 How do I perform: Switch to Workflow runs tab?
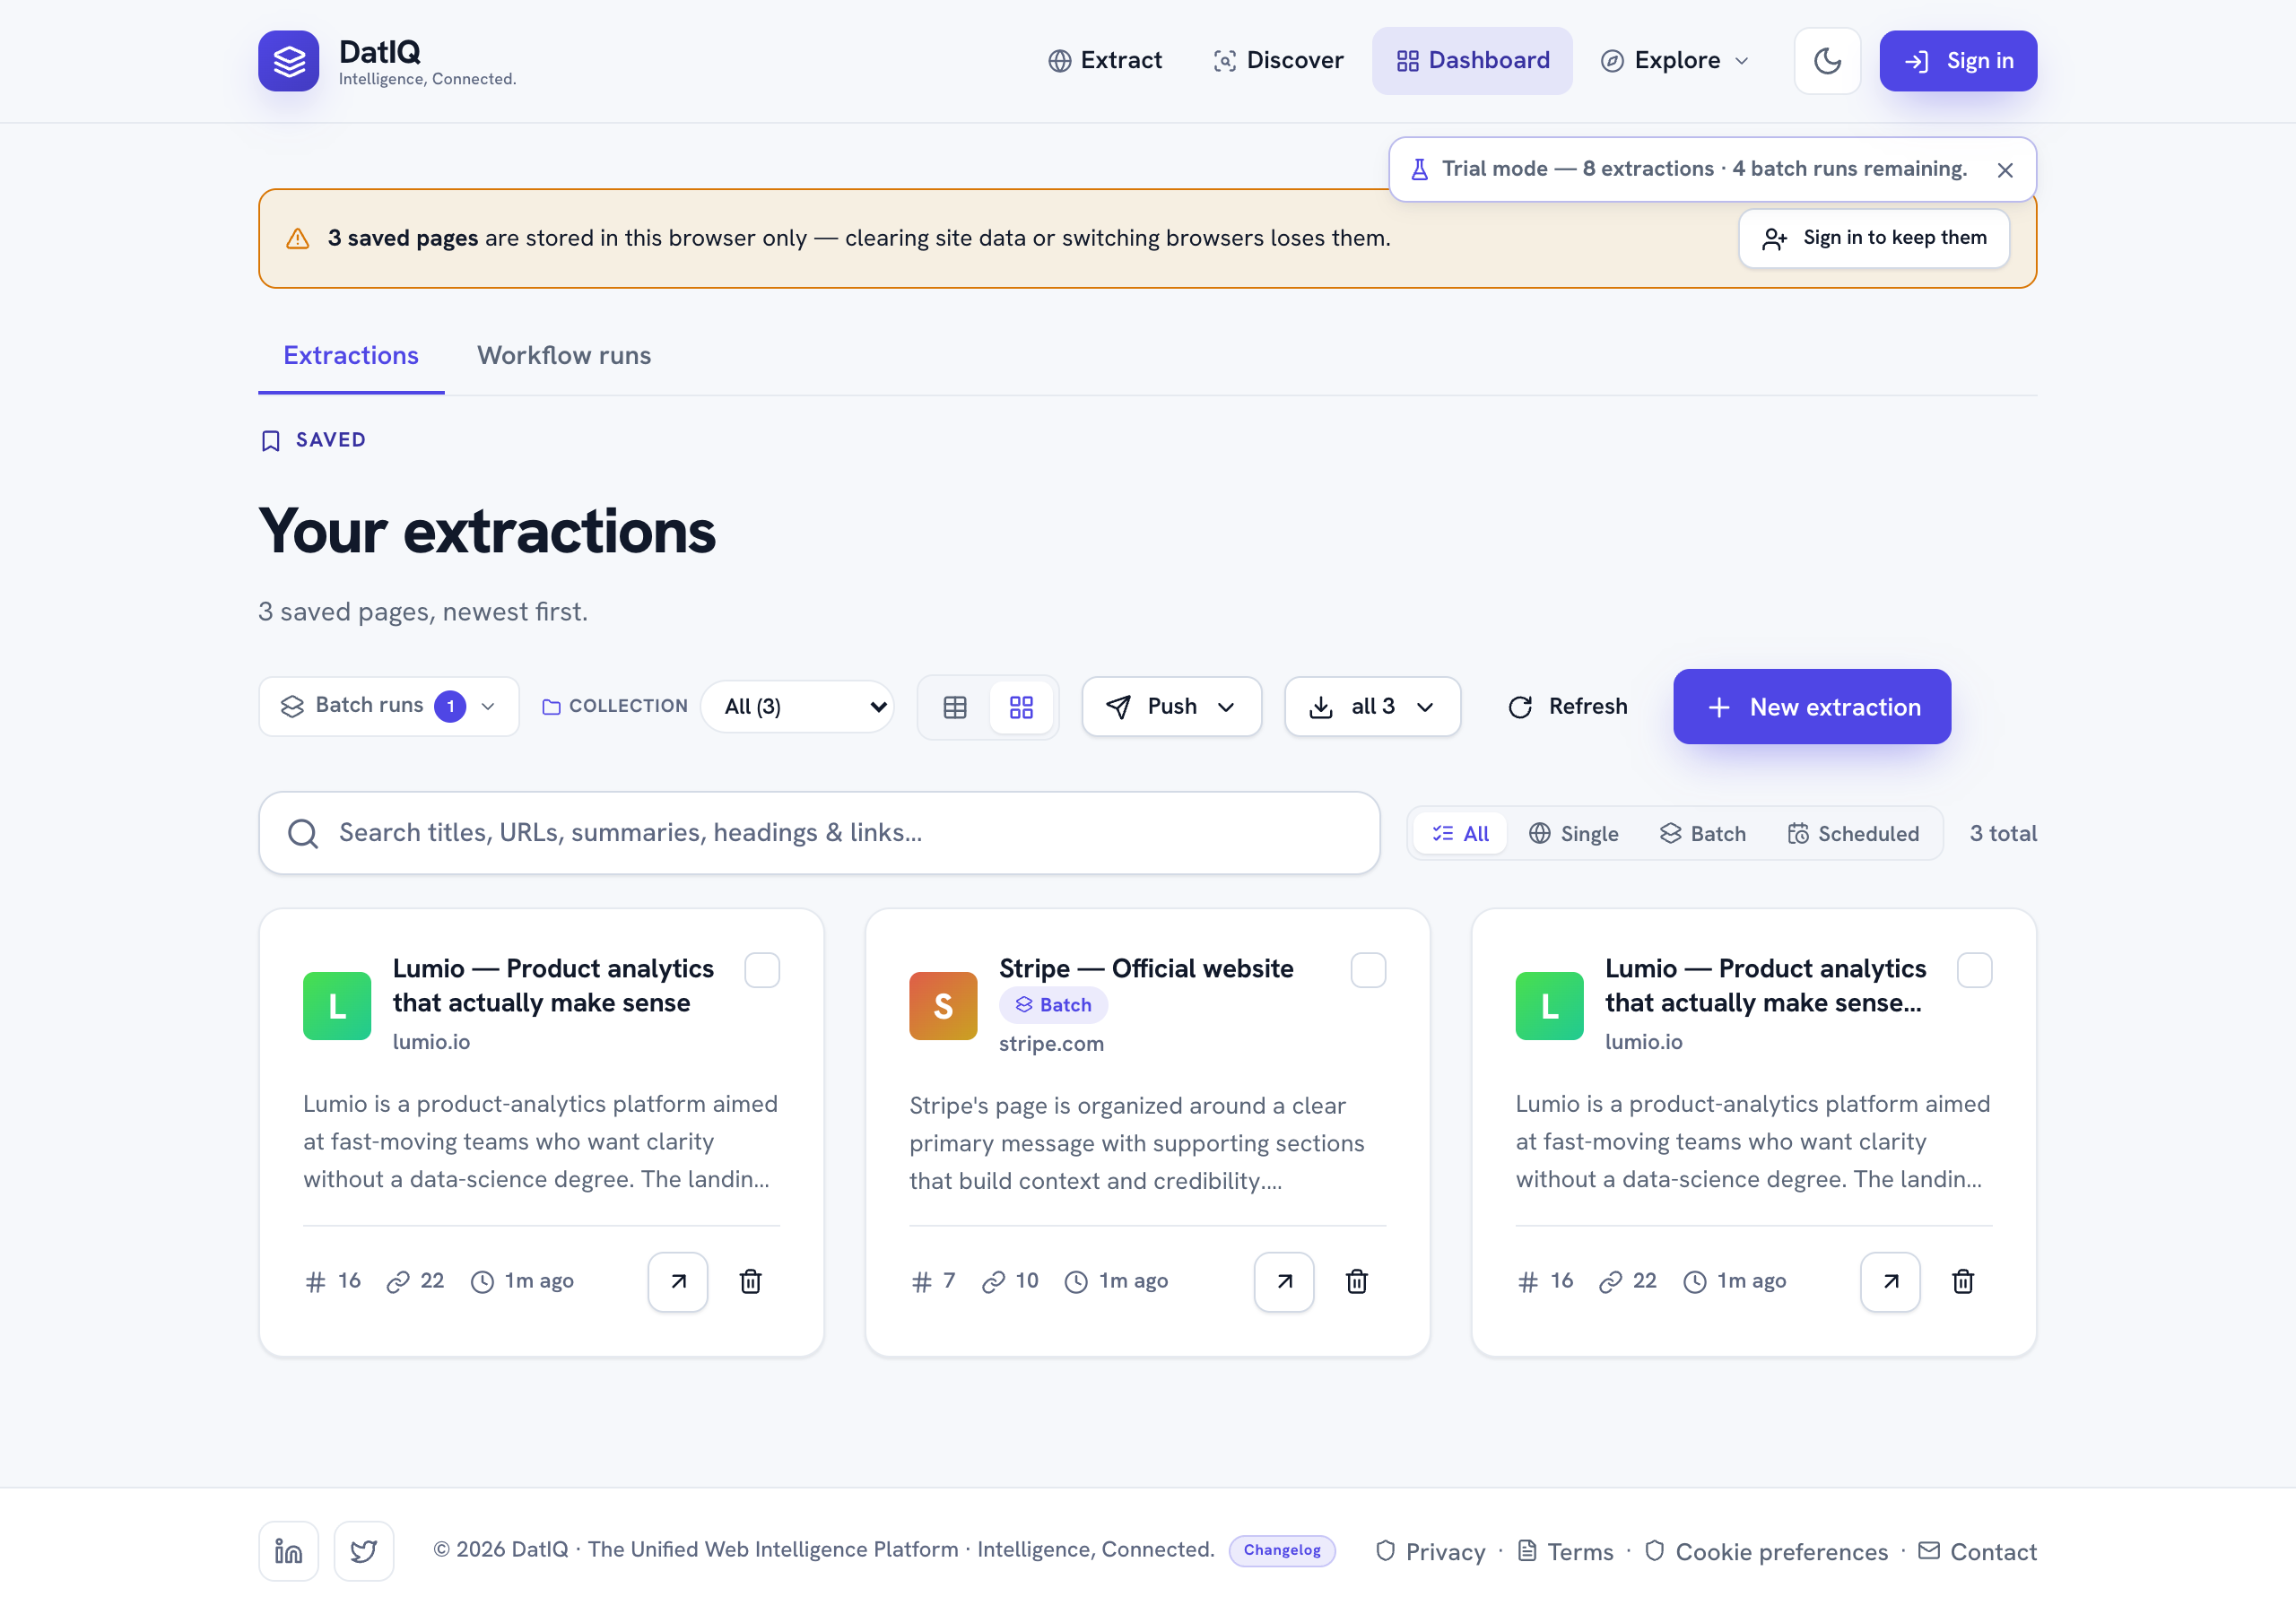pos(564,355)
